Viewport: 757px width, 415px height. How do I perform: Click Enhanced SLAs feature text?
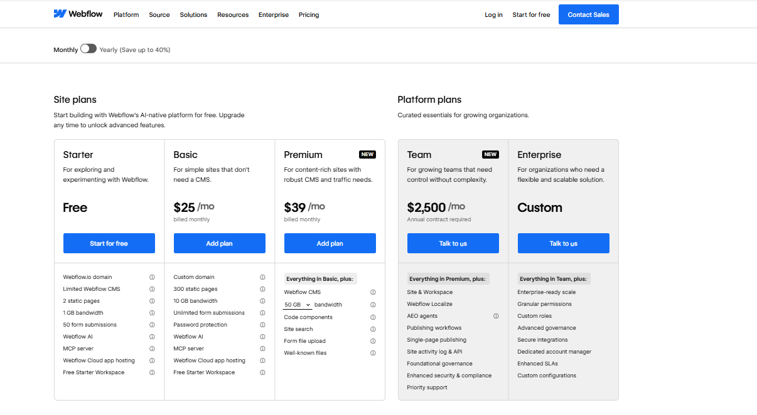point(538,364)
